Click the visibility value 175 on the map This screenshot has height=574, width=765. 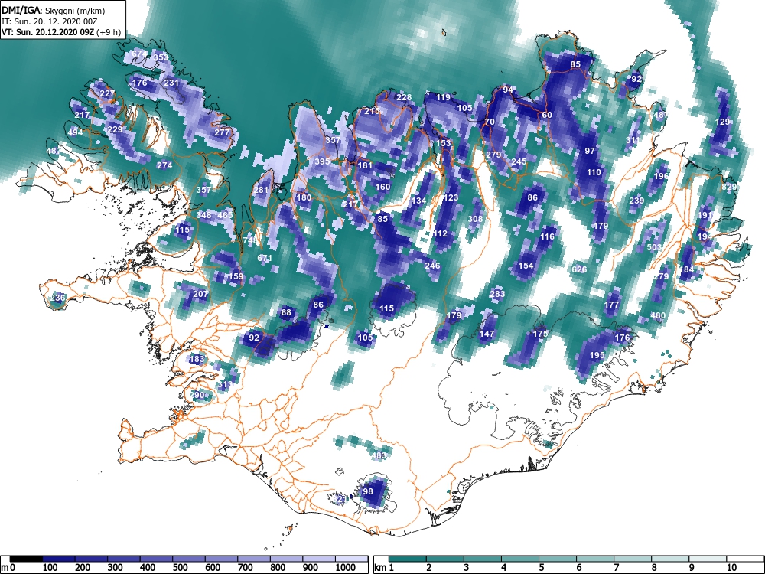tap(540, 334)
